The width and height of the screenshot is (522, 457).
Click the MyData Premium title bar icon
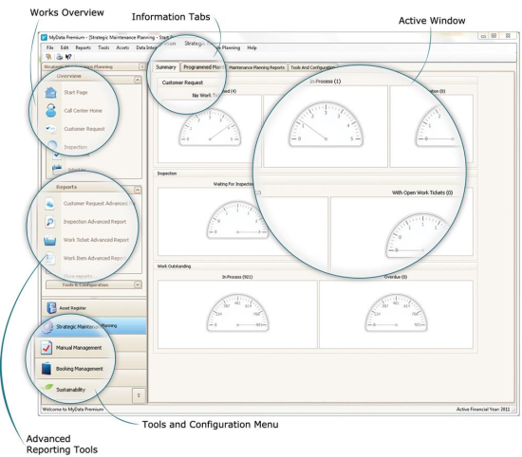44,37
